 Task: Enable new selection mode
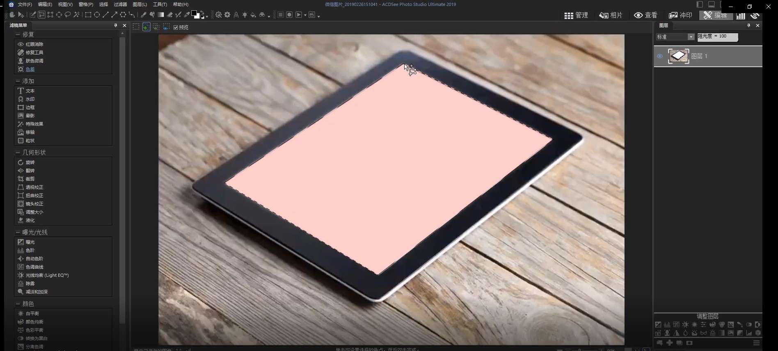[x=136, y=27]
